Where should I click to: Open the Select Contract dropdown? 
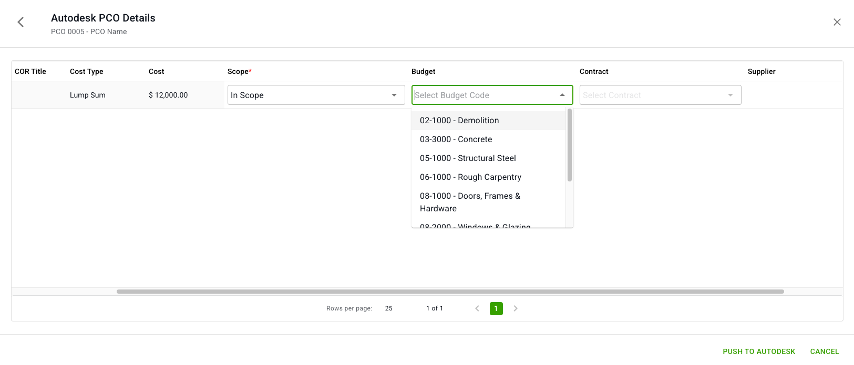pyautogui.click(x=660, y=95)
